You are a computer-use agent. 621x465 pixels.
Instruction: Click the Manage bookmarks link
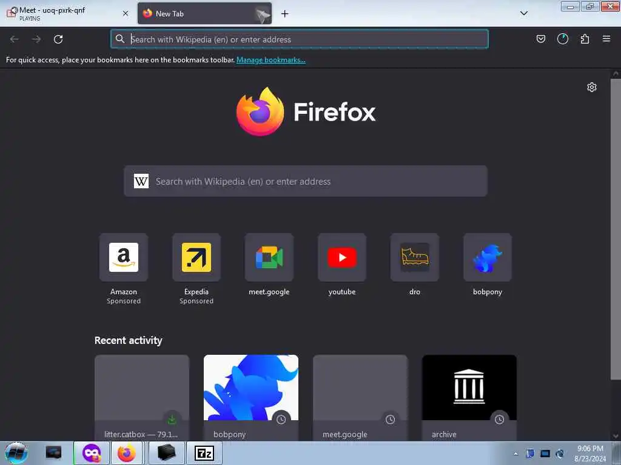pyautogui.click(x=271, y=60)
